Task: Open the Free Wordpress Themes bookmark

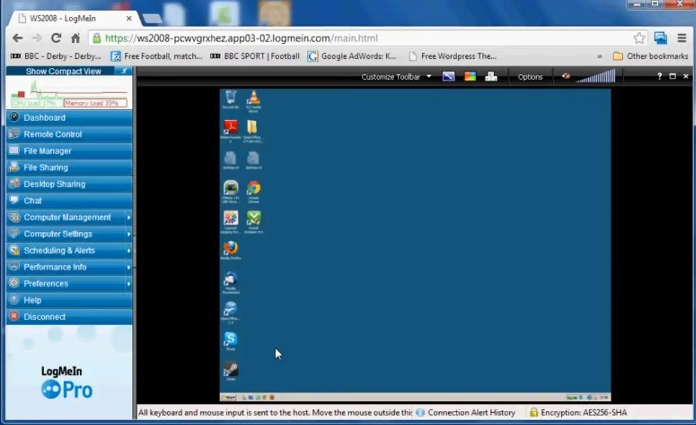Action: (453, 56)
